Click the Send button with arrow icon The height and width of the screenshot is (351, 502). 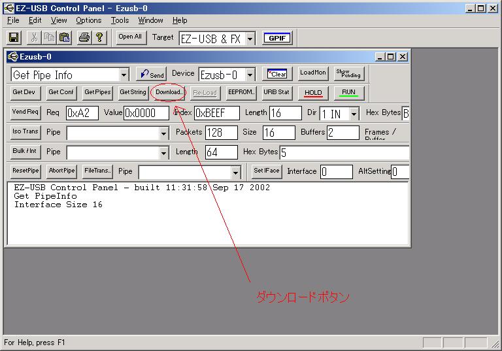click(152, 75)
